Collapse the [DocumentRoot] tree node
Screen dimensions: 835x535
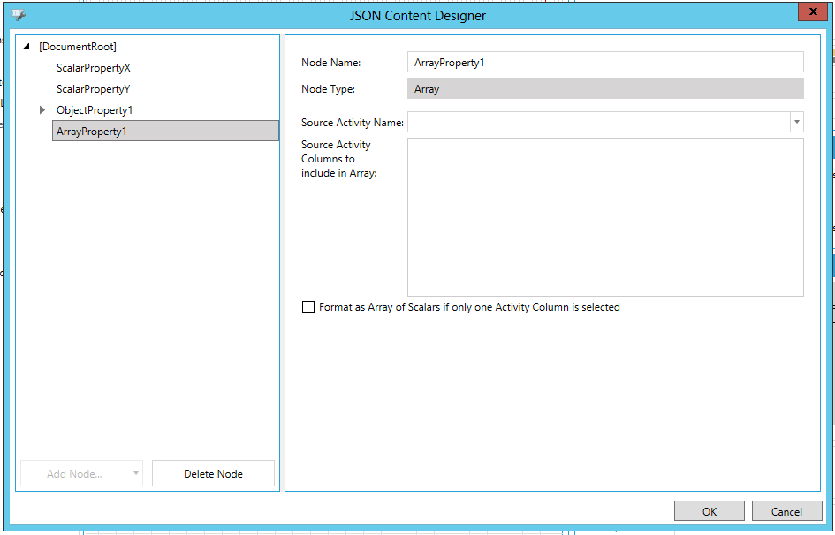click(27, 47)
